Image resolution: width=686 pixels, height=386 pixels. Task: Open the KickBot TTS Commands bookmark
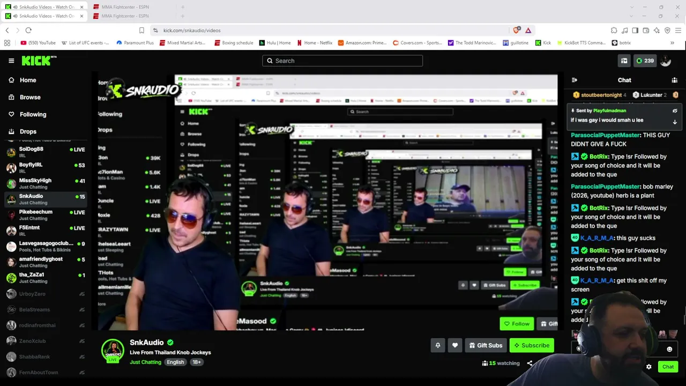[581, 43]
